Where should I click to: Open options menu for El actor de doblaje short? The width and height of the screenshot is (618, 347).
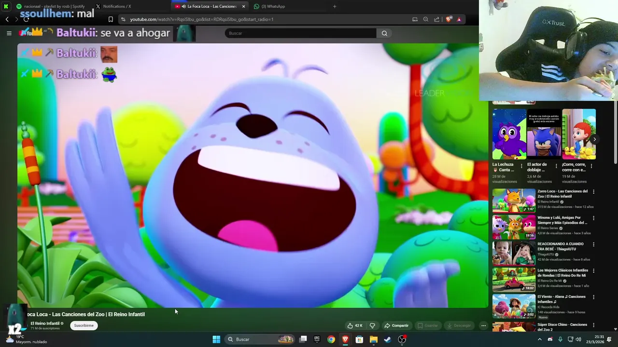coord(556,166)
